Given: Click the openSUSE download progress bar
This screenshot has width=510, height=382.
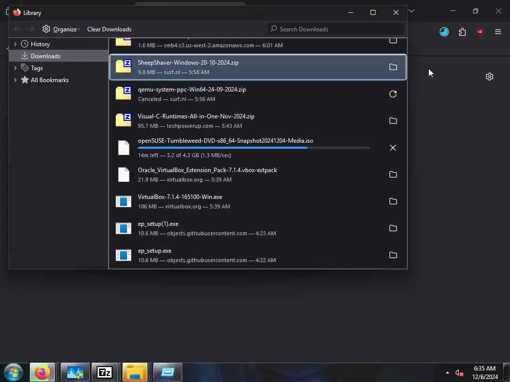Looking at the screenshot, I should coord(254,148).
